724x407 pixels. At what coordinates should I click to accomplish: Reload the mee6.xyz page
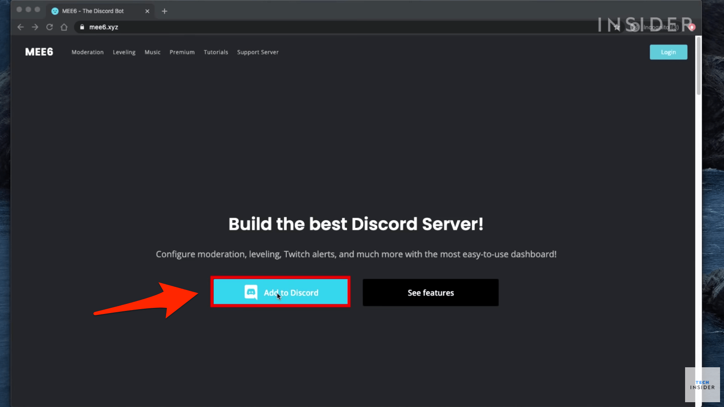tap(49, 27)
